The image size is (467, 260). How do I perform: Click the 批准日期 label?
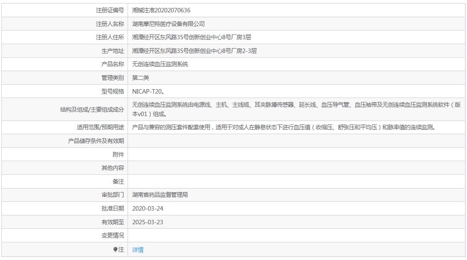113,208
